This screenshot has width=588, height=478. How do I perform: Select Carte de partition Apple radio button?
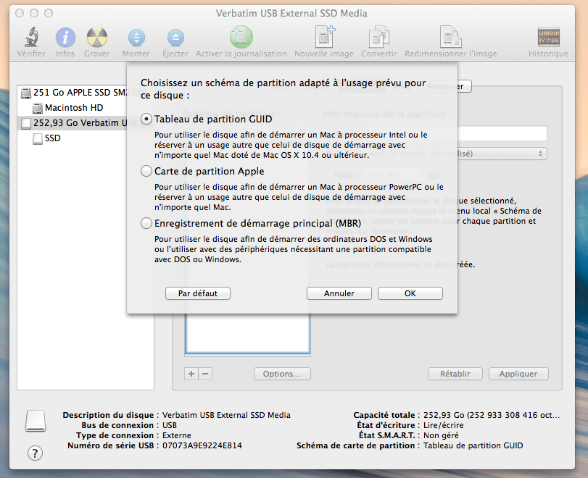146,171
